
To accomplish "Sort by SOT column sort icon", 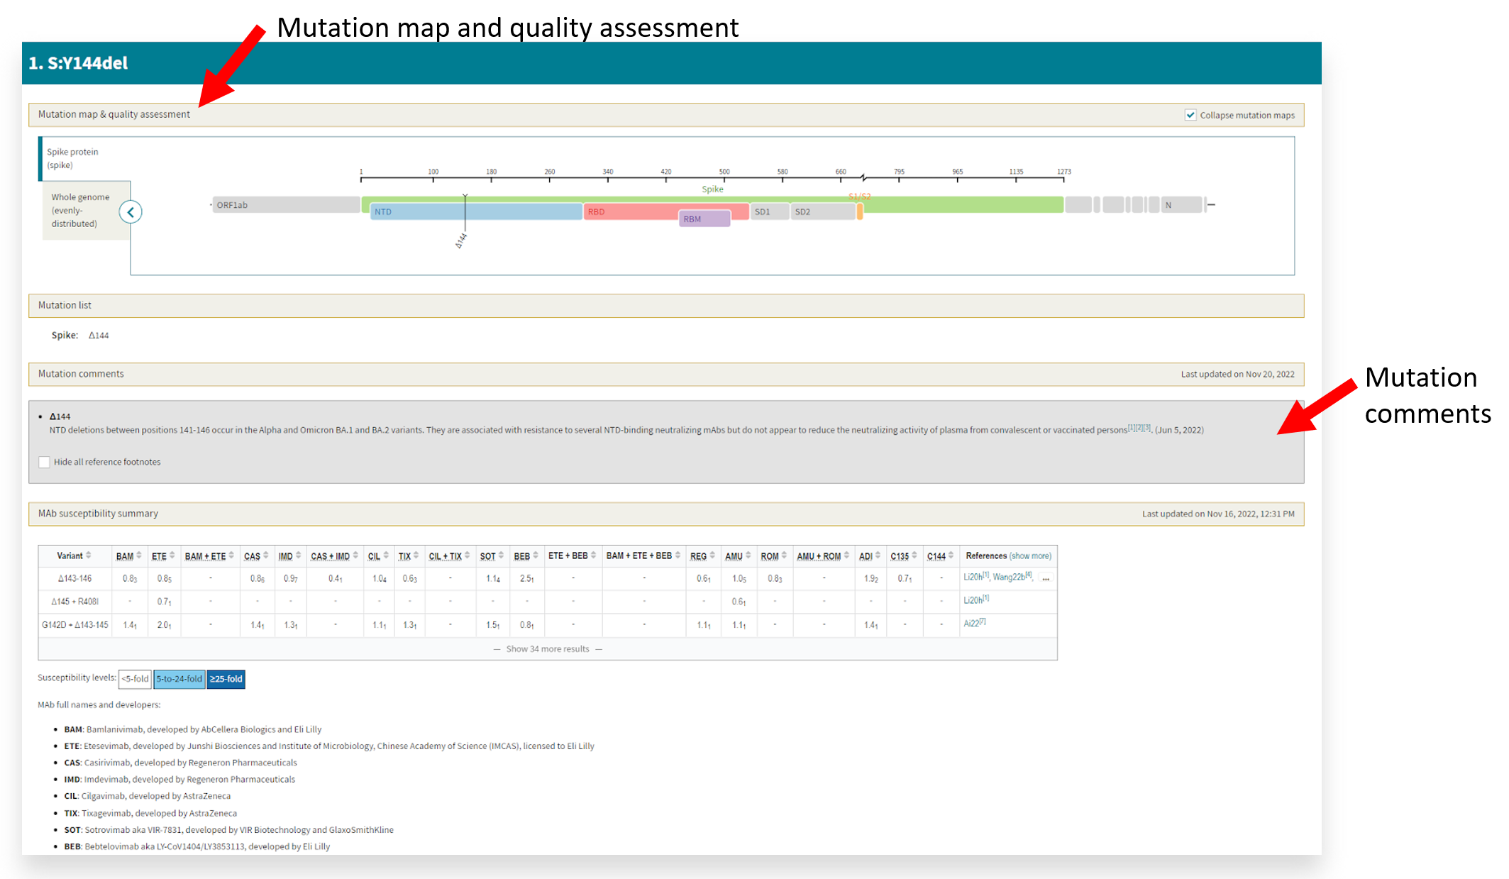I will click(x=501, y=555).
